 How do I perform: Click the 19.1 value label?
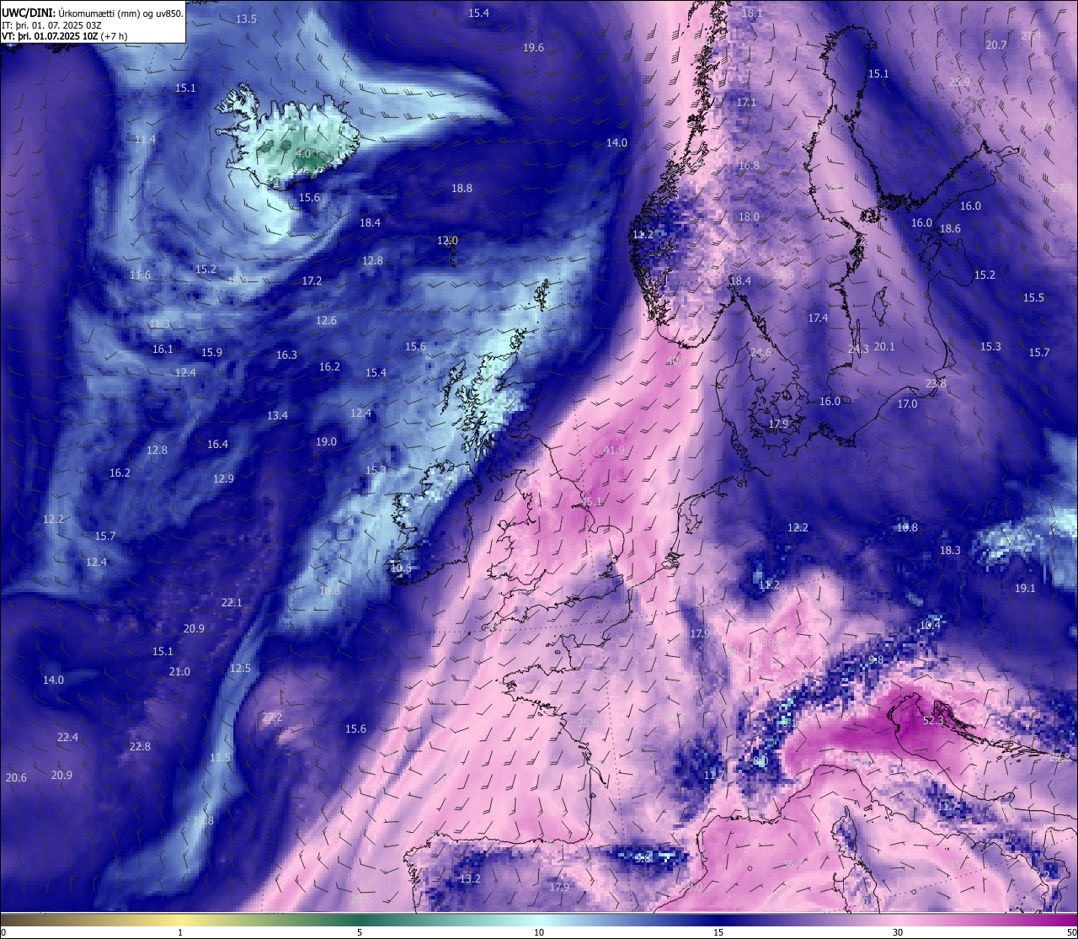click(1026, 589)
